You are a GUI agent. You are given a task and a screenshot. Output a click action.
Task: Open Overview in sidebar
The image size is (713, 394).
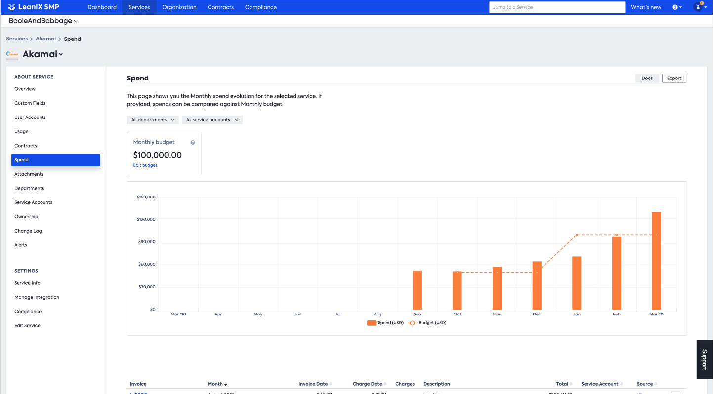pos(25,89)
